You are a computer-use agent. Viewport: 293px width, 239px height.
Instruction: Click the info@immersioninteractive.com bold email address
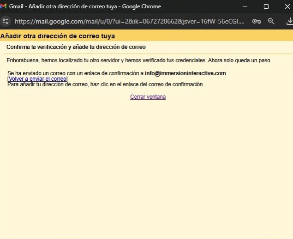[x=185, y=73]
